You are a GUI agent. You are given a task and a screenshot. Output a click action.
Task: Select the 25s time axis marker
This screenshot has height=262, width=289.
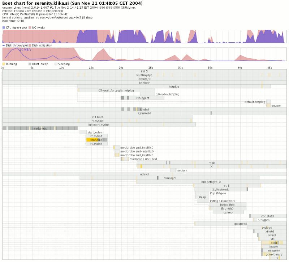click(x=151, y=68)
